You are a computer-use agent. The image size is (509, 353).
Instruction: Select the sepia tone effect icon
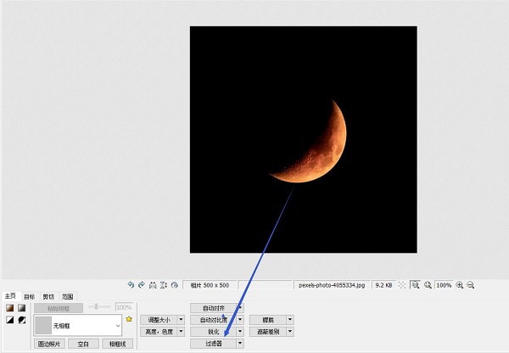9,308
